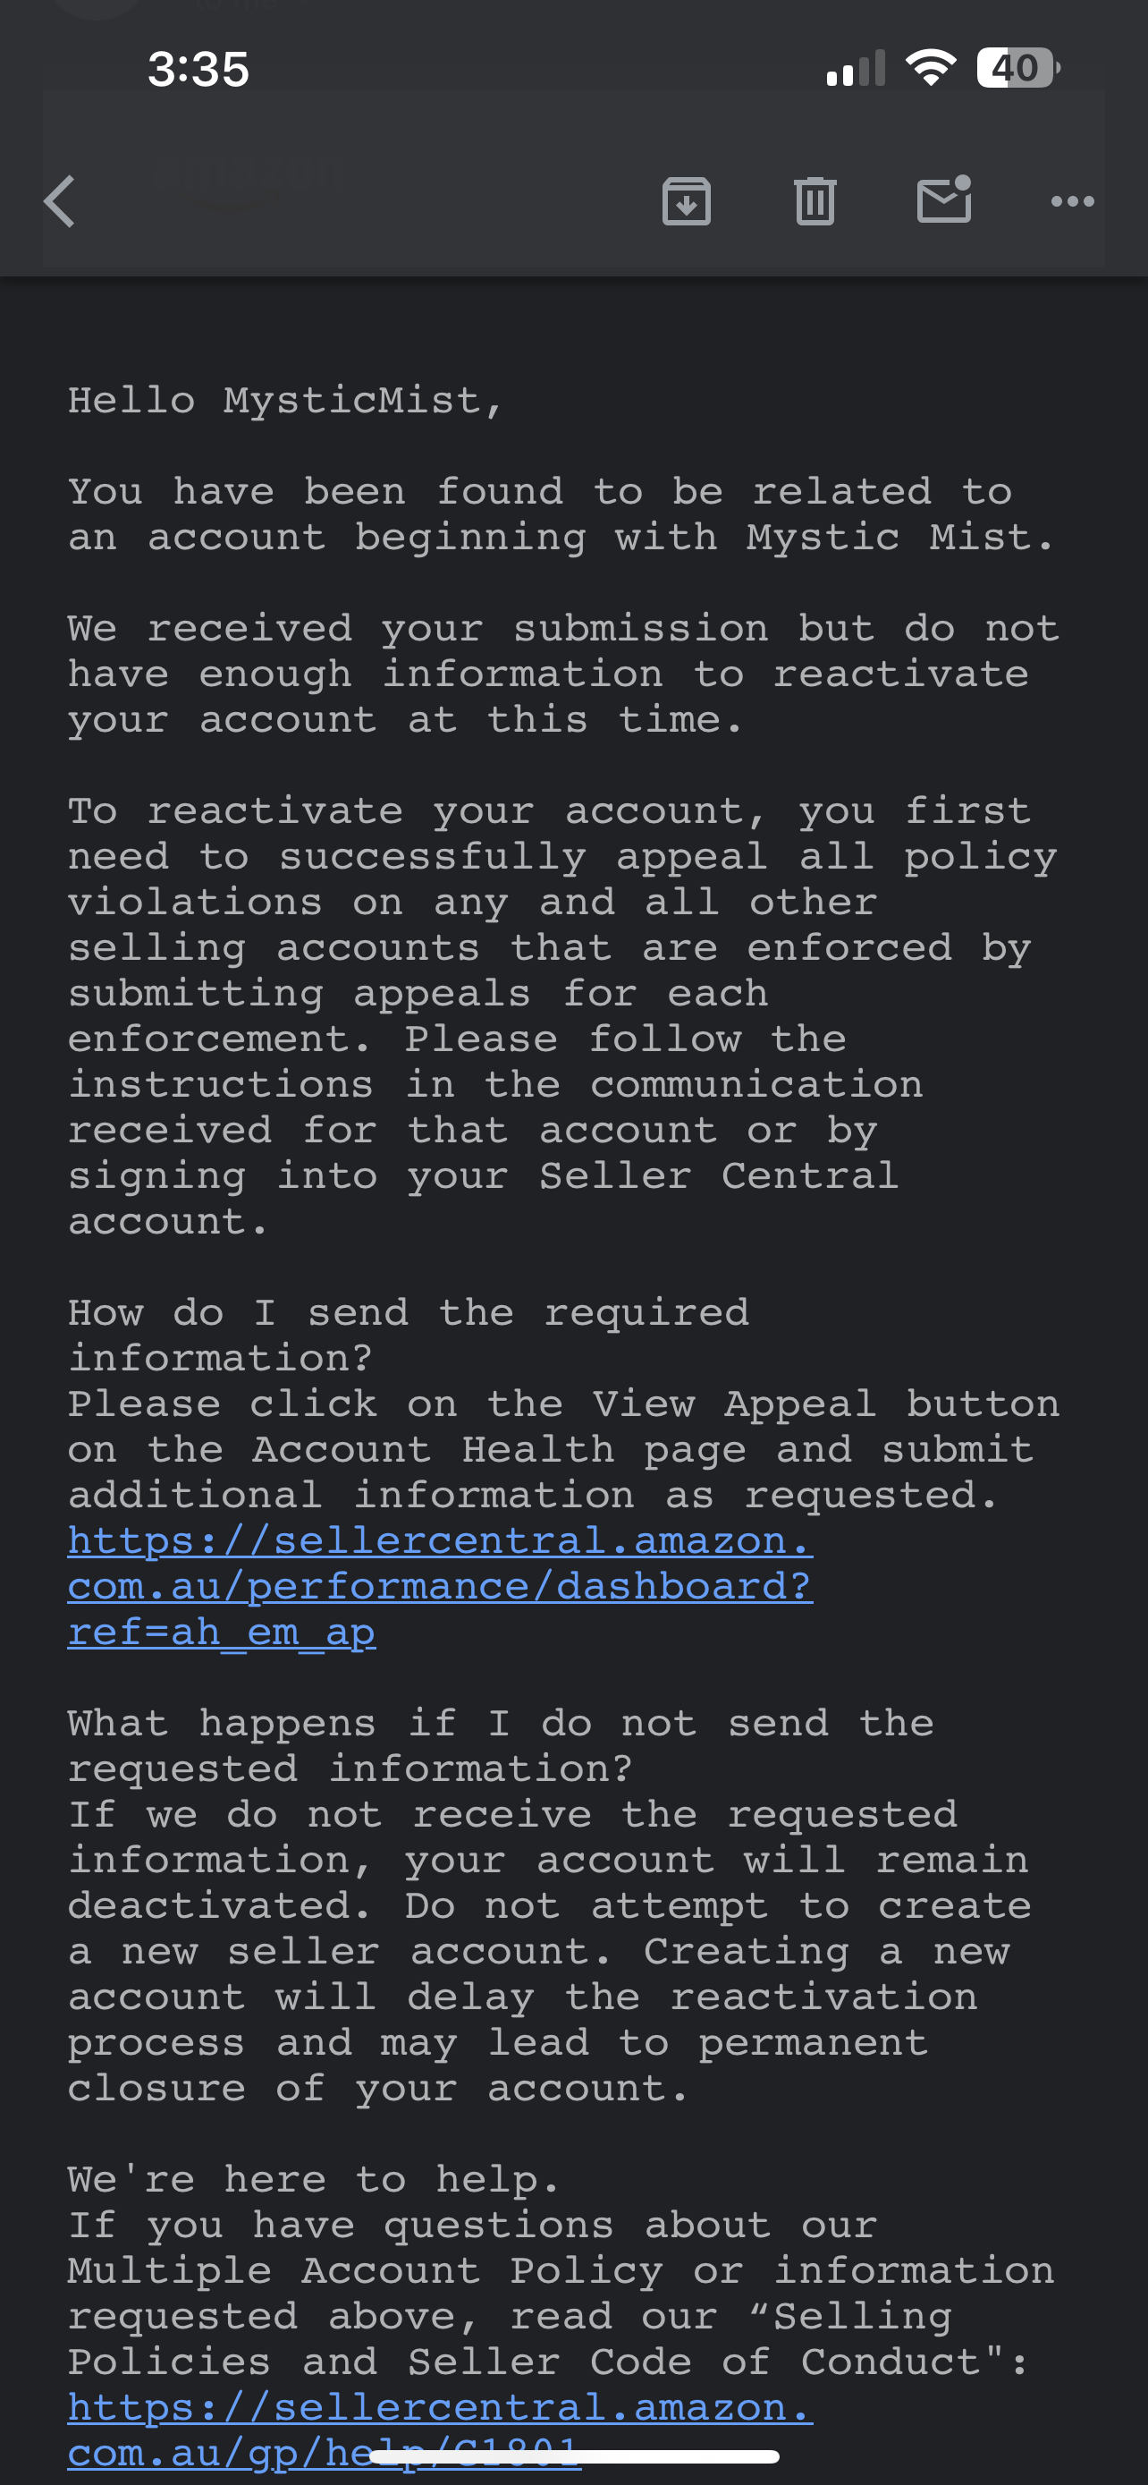Tap the 'We're here to help.' line
Image resolution: width=1148 pixels, height=2485 pixels.
313,2179
